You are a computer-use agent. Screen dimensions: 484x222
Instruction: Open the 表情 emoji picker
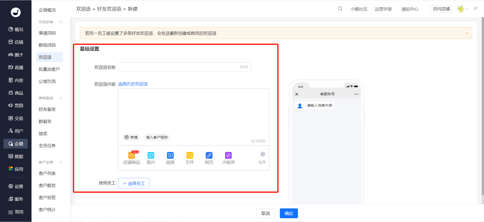[131, 137]
